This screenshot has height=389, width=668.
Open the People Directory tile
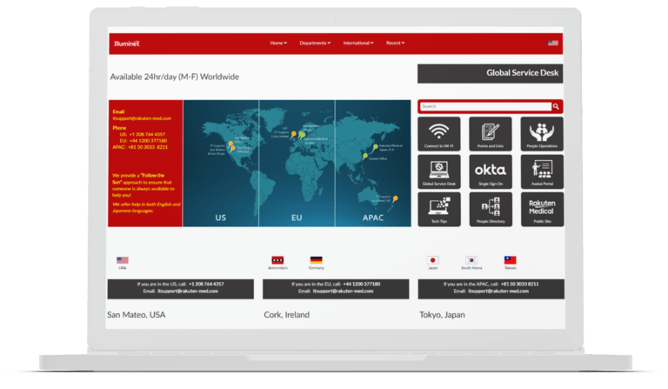(491, 209)
